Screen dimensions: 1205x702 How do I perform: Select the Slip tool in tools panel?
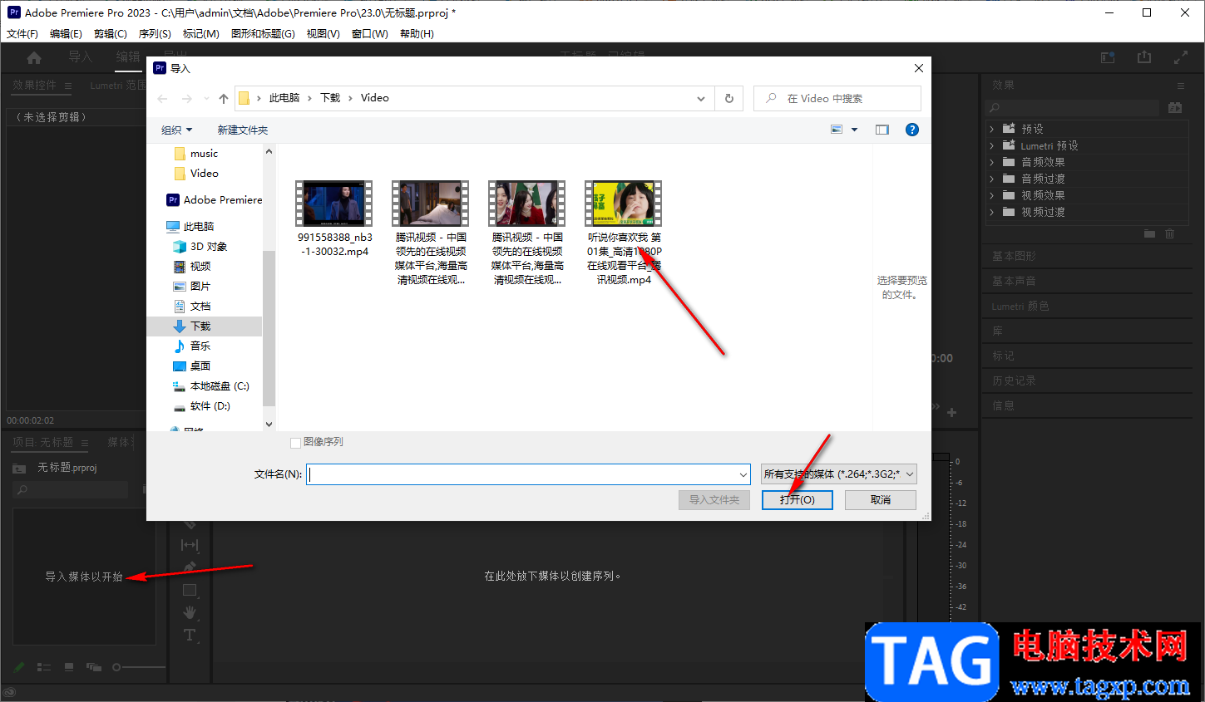pos(190,545)
